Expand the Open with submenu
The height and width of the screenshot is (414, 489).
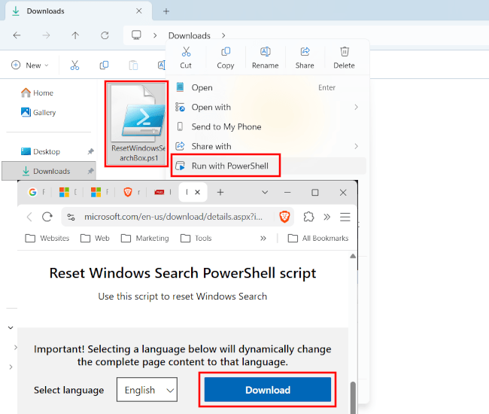click(x=269, y=108)
